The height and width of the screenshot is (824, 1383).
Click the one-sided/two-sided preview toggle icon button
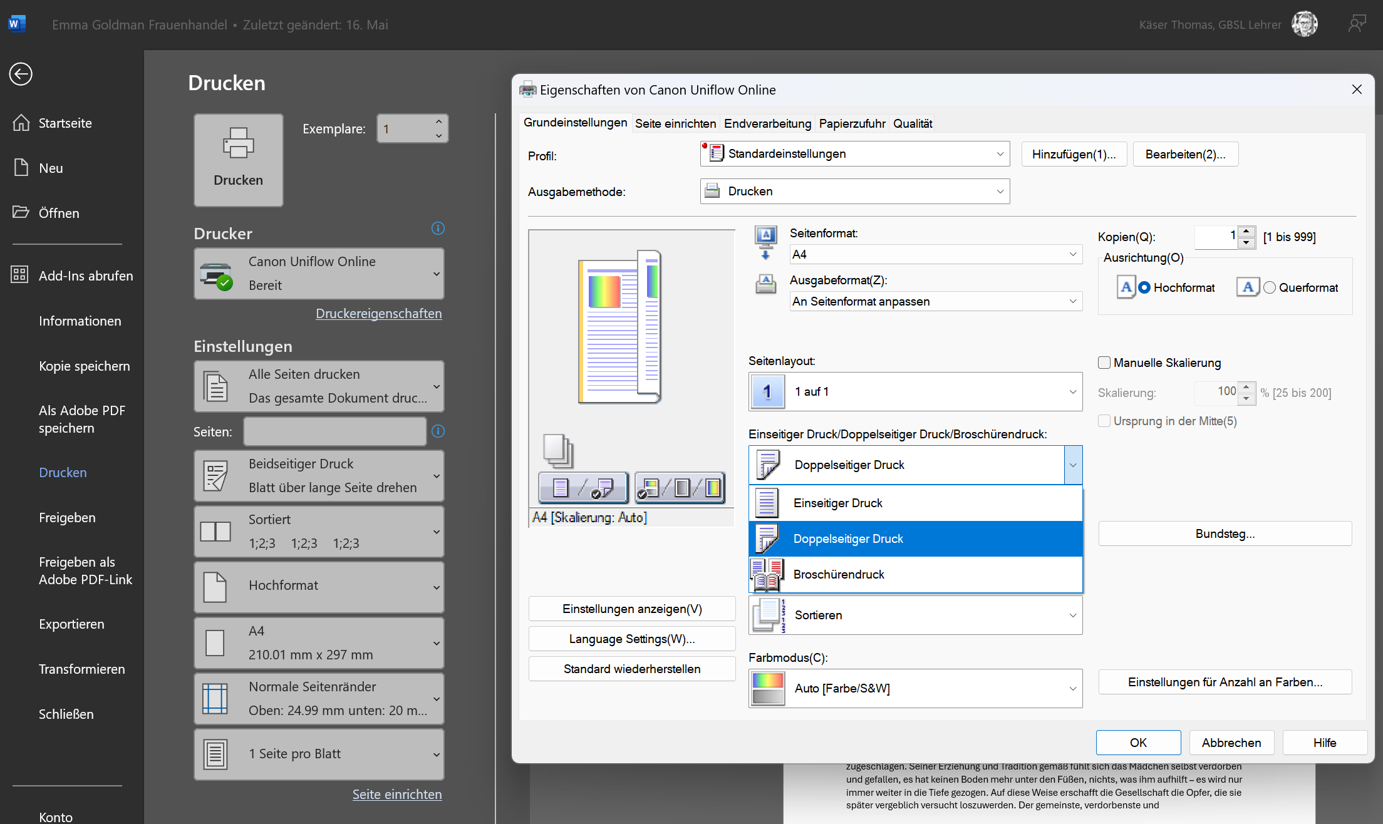point(583,488)
